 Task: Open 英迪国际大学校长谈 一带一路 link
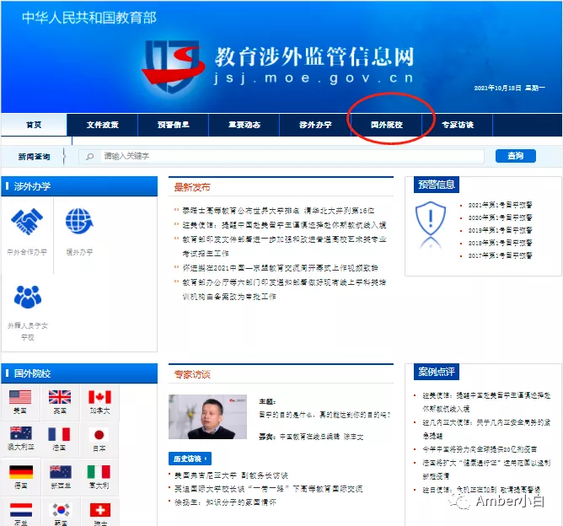[x=269, y=489]
